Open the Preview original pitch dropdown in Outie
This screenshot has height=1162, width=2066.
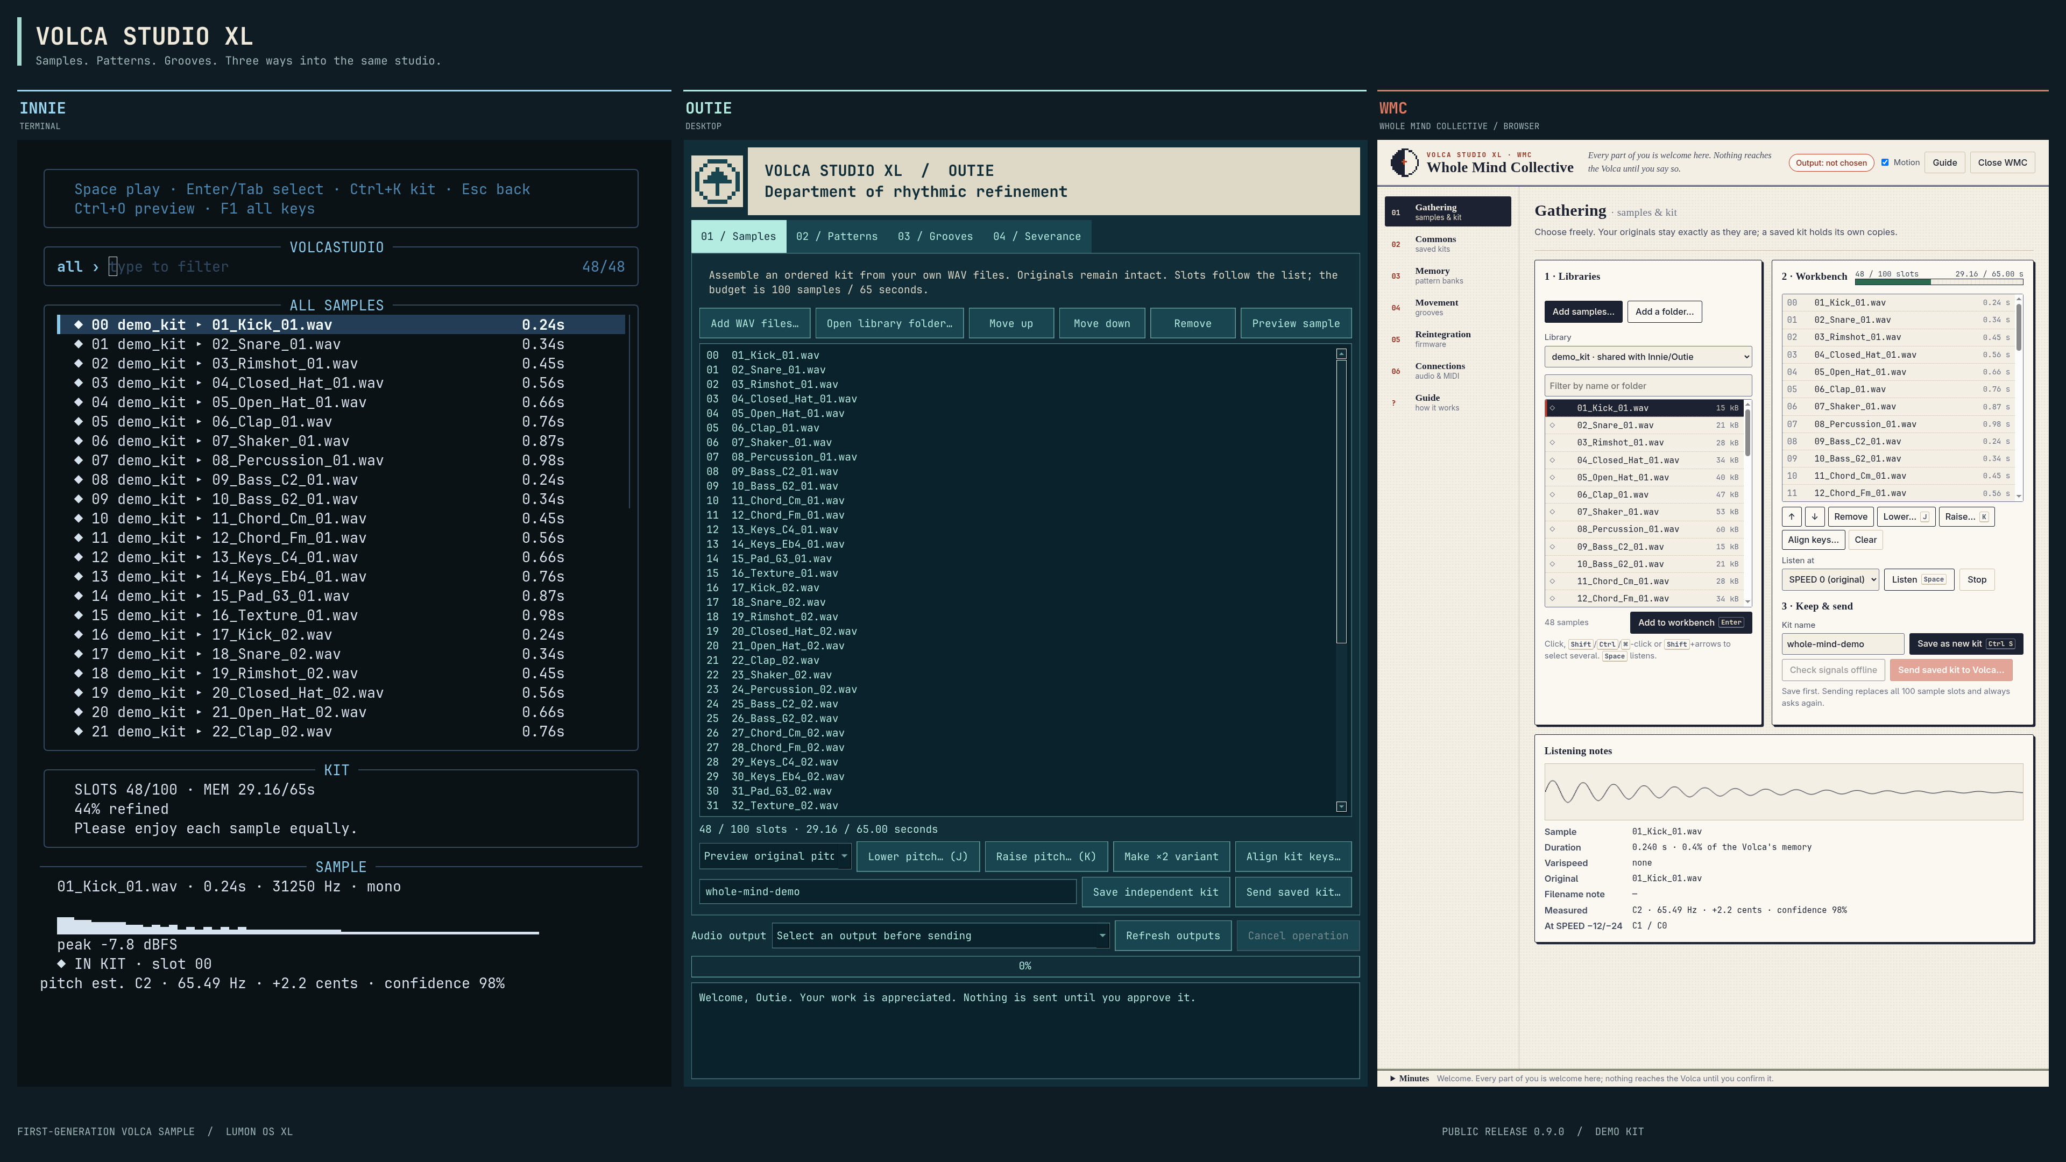[x=775, y=856]
